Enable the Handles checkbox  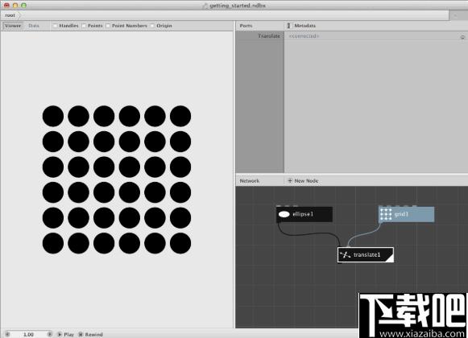pos(55,26)
